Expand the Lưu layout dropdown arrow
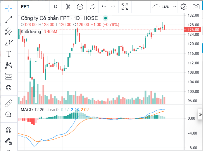203x151 pixels. pyautogui.click(x=175, y=7)
